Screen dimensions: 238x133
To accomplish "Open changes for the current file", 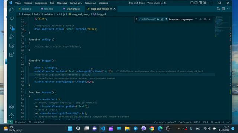I will click(218, 9).
